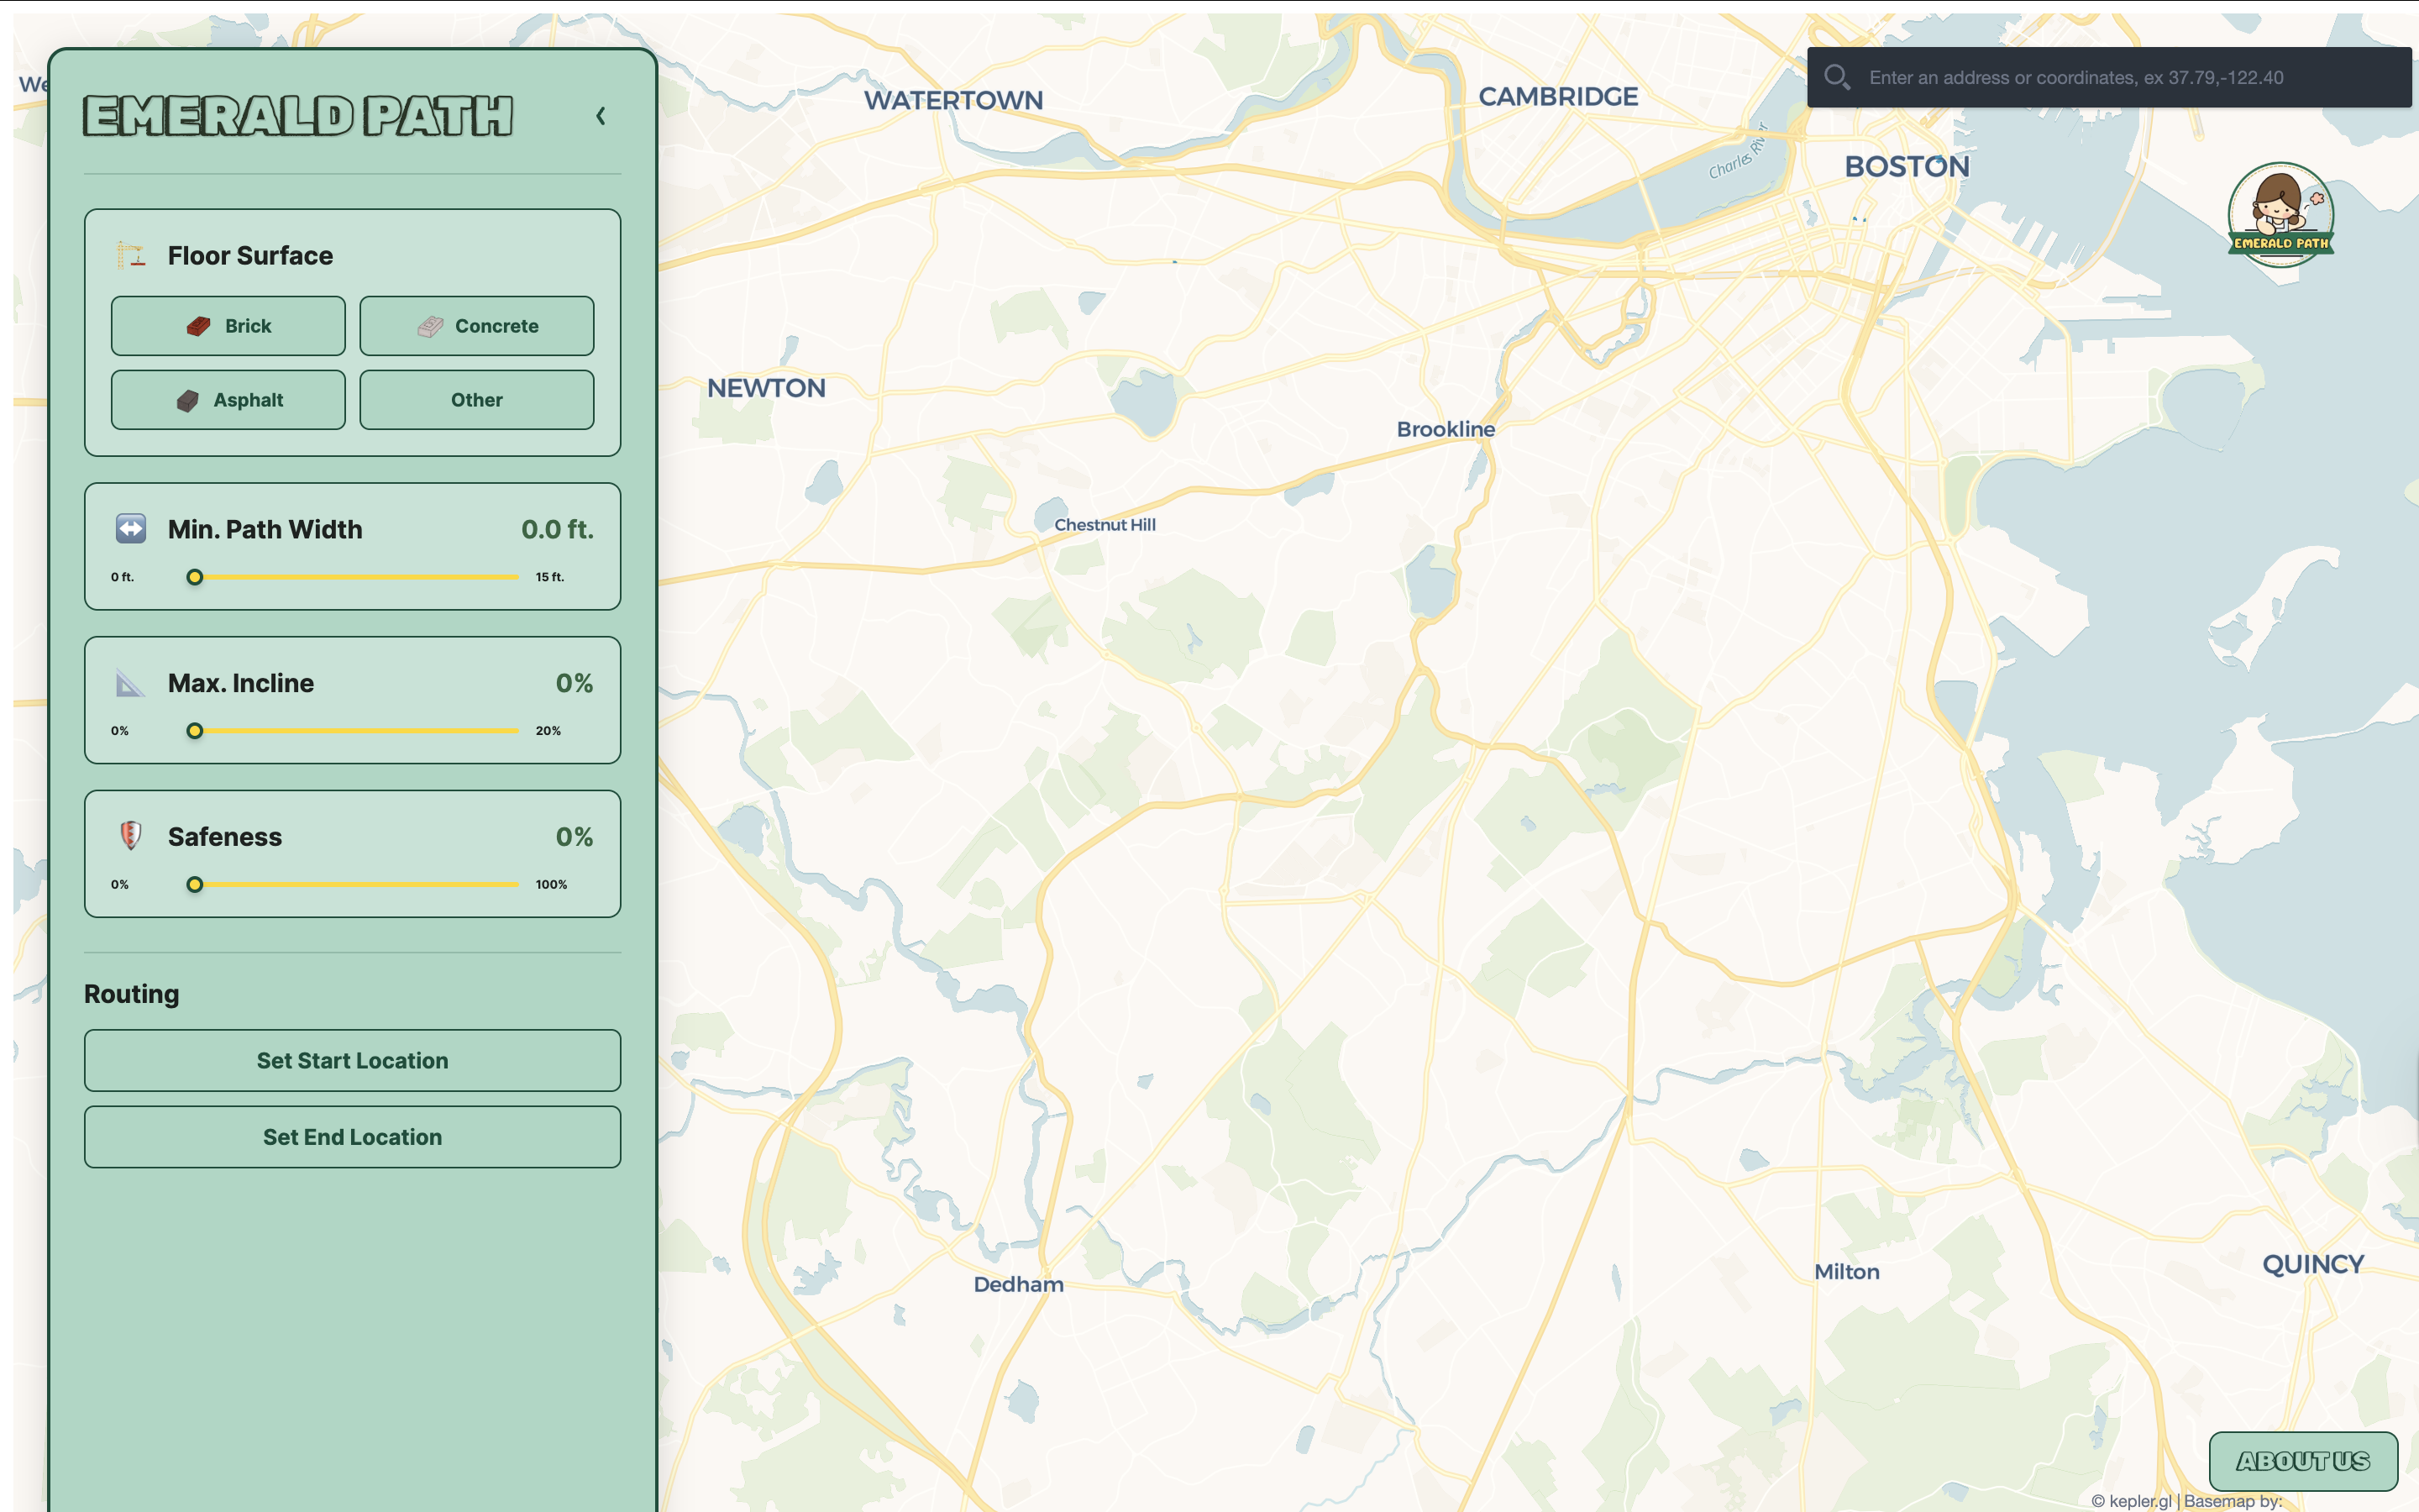
Task: Toggle the Other floor surface option
Action: coord(477,400)
